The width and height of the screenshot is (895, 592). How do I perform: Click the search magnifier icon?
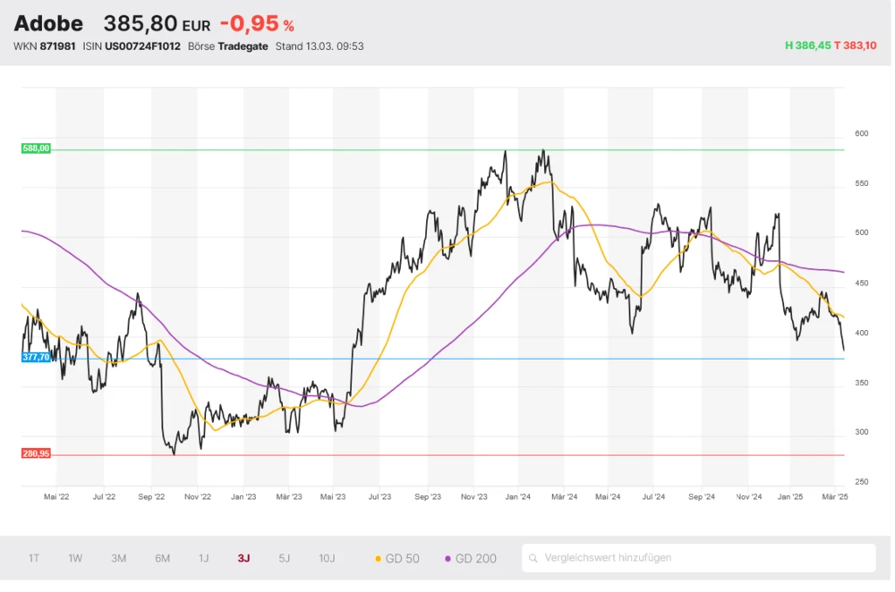534,558
